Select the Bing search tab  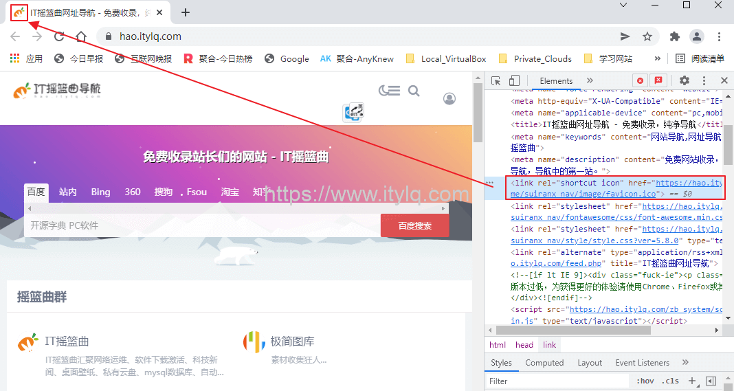point(100,192)
